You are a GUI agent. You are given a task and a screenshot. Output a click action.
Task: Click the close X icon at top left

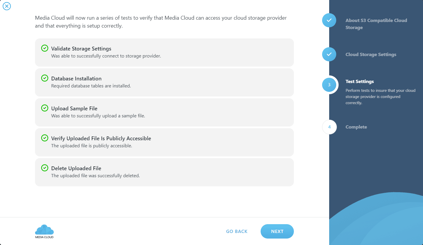(6, 6)
